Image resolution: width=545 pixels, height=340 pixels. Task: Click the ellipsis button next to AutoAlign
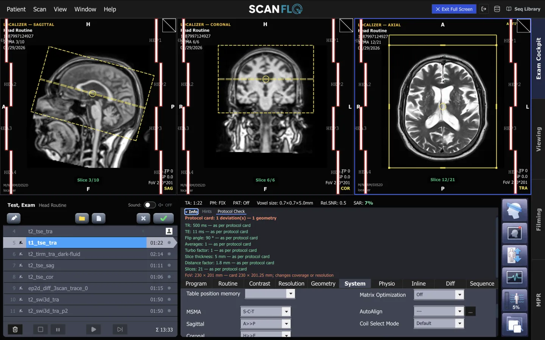[470, 312]
